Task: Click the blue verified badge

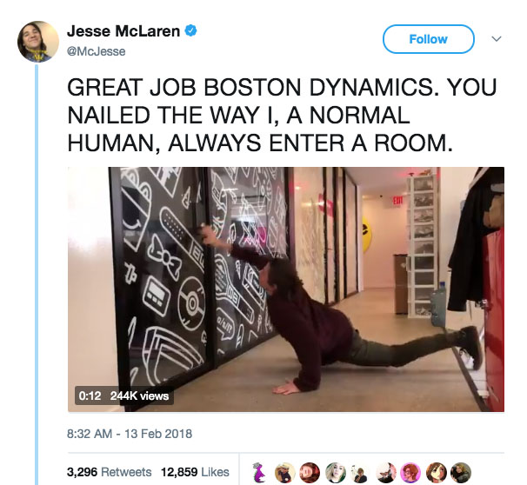Action: [x=190, y=30]
